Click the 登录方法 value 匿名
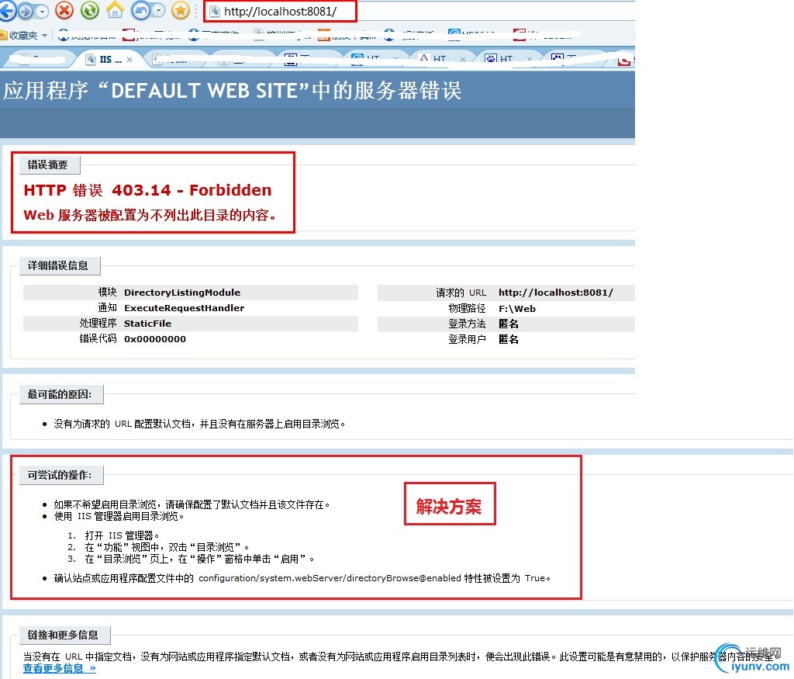The width and height of the screenshot is (794, 679). tap(509, 324)
